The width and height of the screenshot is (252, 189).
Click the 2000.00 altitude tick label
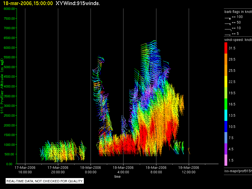pos(9,125)
